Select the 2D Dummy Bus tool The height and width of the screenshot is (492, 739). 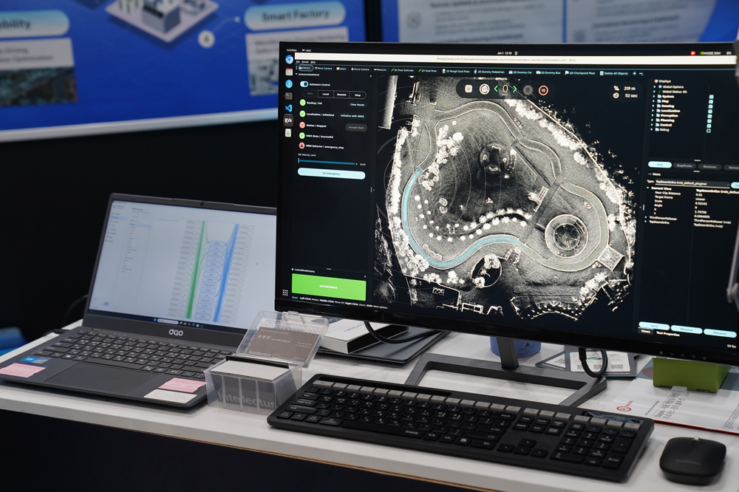[x=548, y=72]
